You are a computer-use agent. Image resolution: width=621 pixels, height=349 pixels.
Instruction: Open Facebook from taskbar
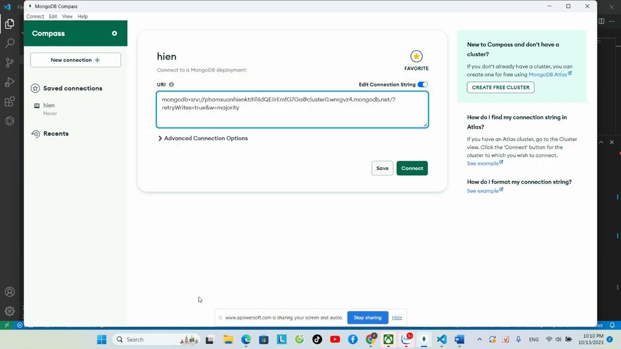click(x=353, y=339)
